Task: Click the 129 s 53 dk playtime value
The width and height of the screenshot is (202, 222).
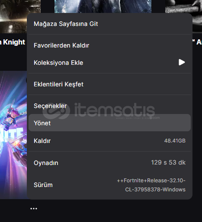Action: pos(168,162)
